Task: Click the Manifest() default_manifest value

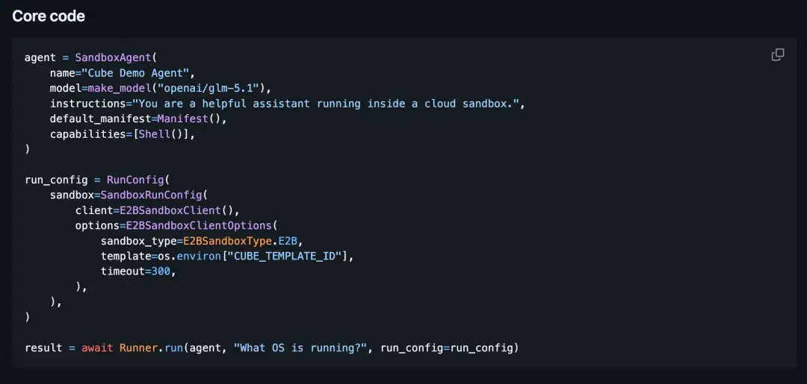Action: coord(195,119)
